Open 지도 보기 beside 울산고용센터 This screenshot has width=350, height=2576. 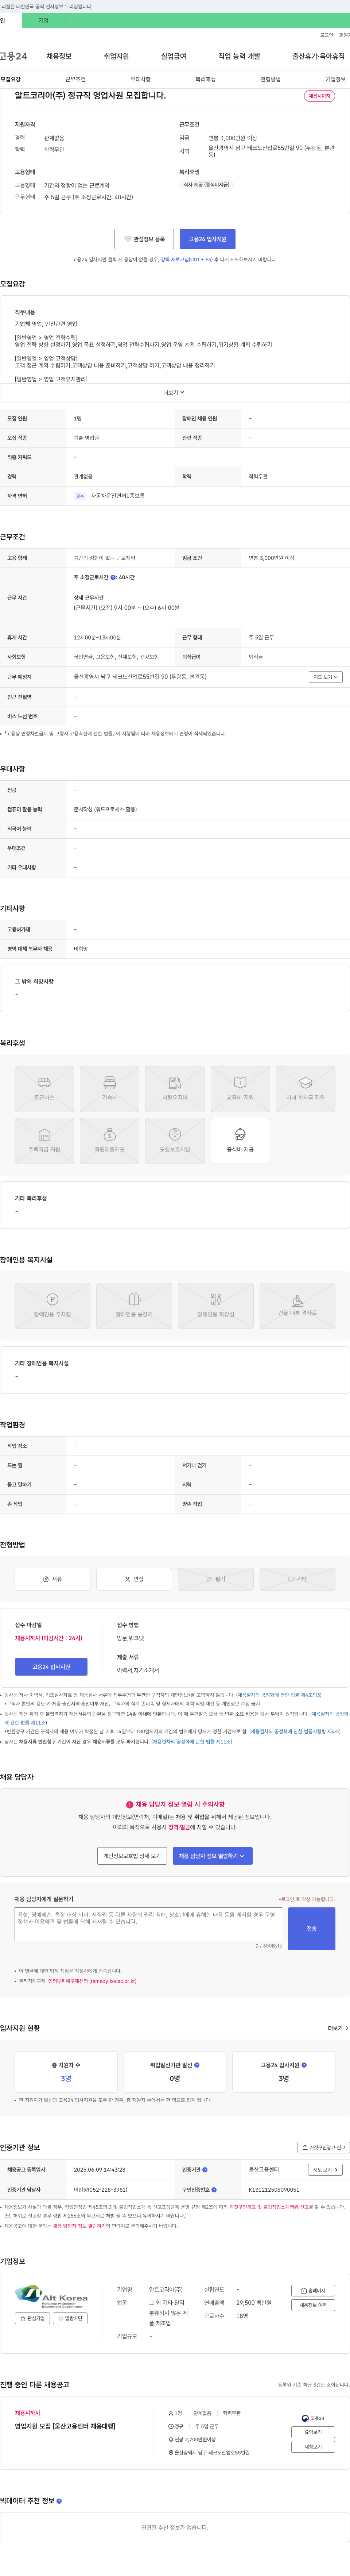pyautogui.click(x=325, y=2170)
